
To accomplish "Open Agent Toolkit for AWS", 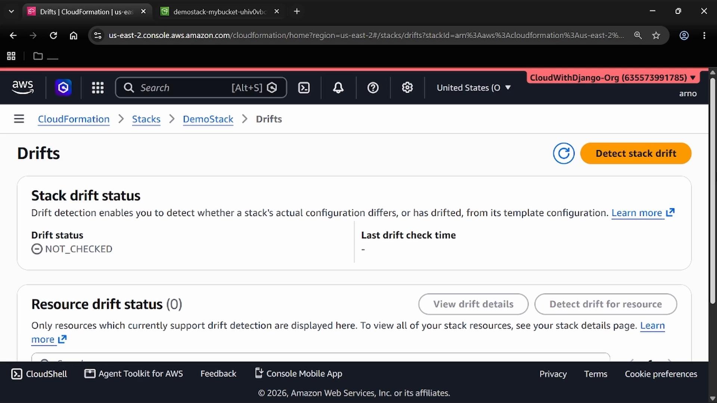I will pos(134,374).
